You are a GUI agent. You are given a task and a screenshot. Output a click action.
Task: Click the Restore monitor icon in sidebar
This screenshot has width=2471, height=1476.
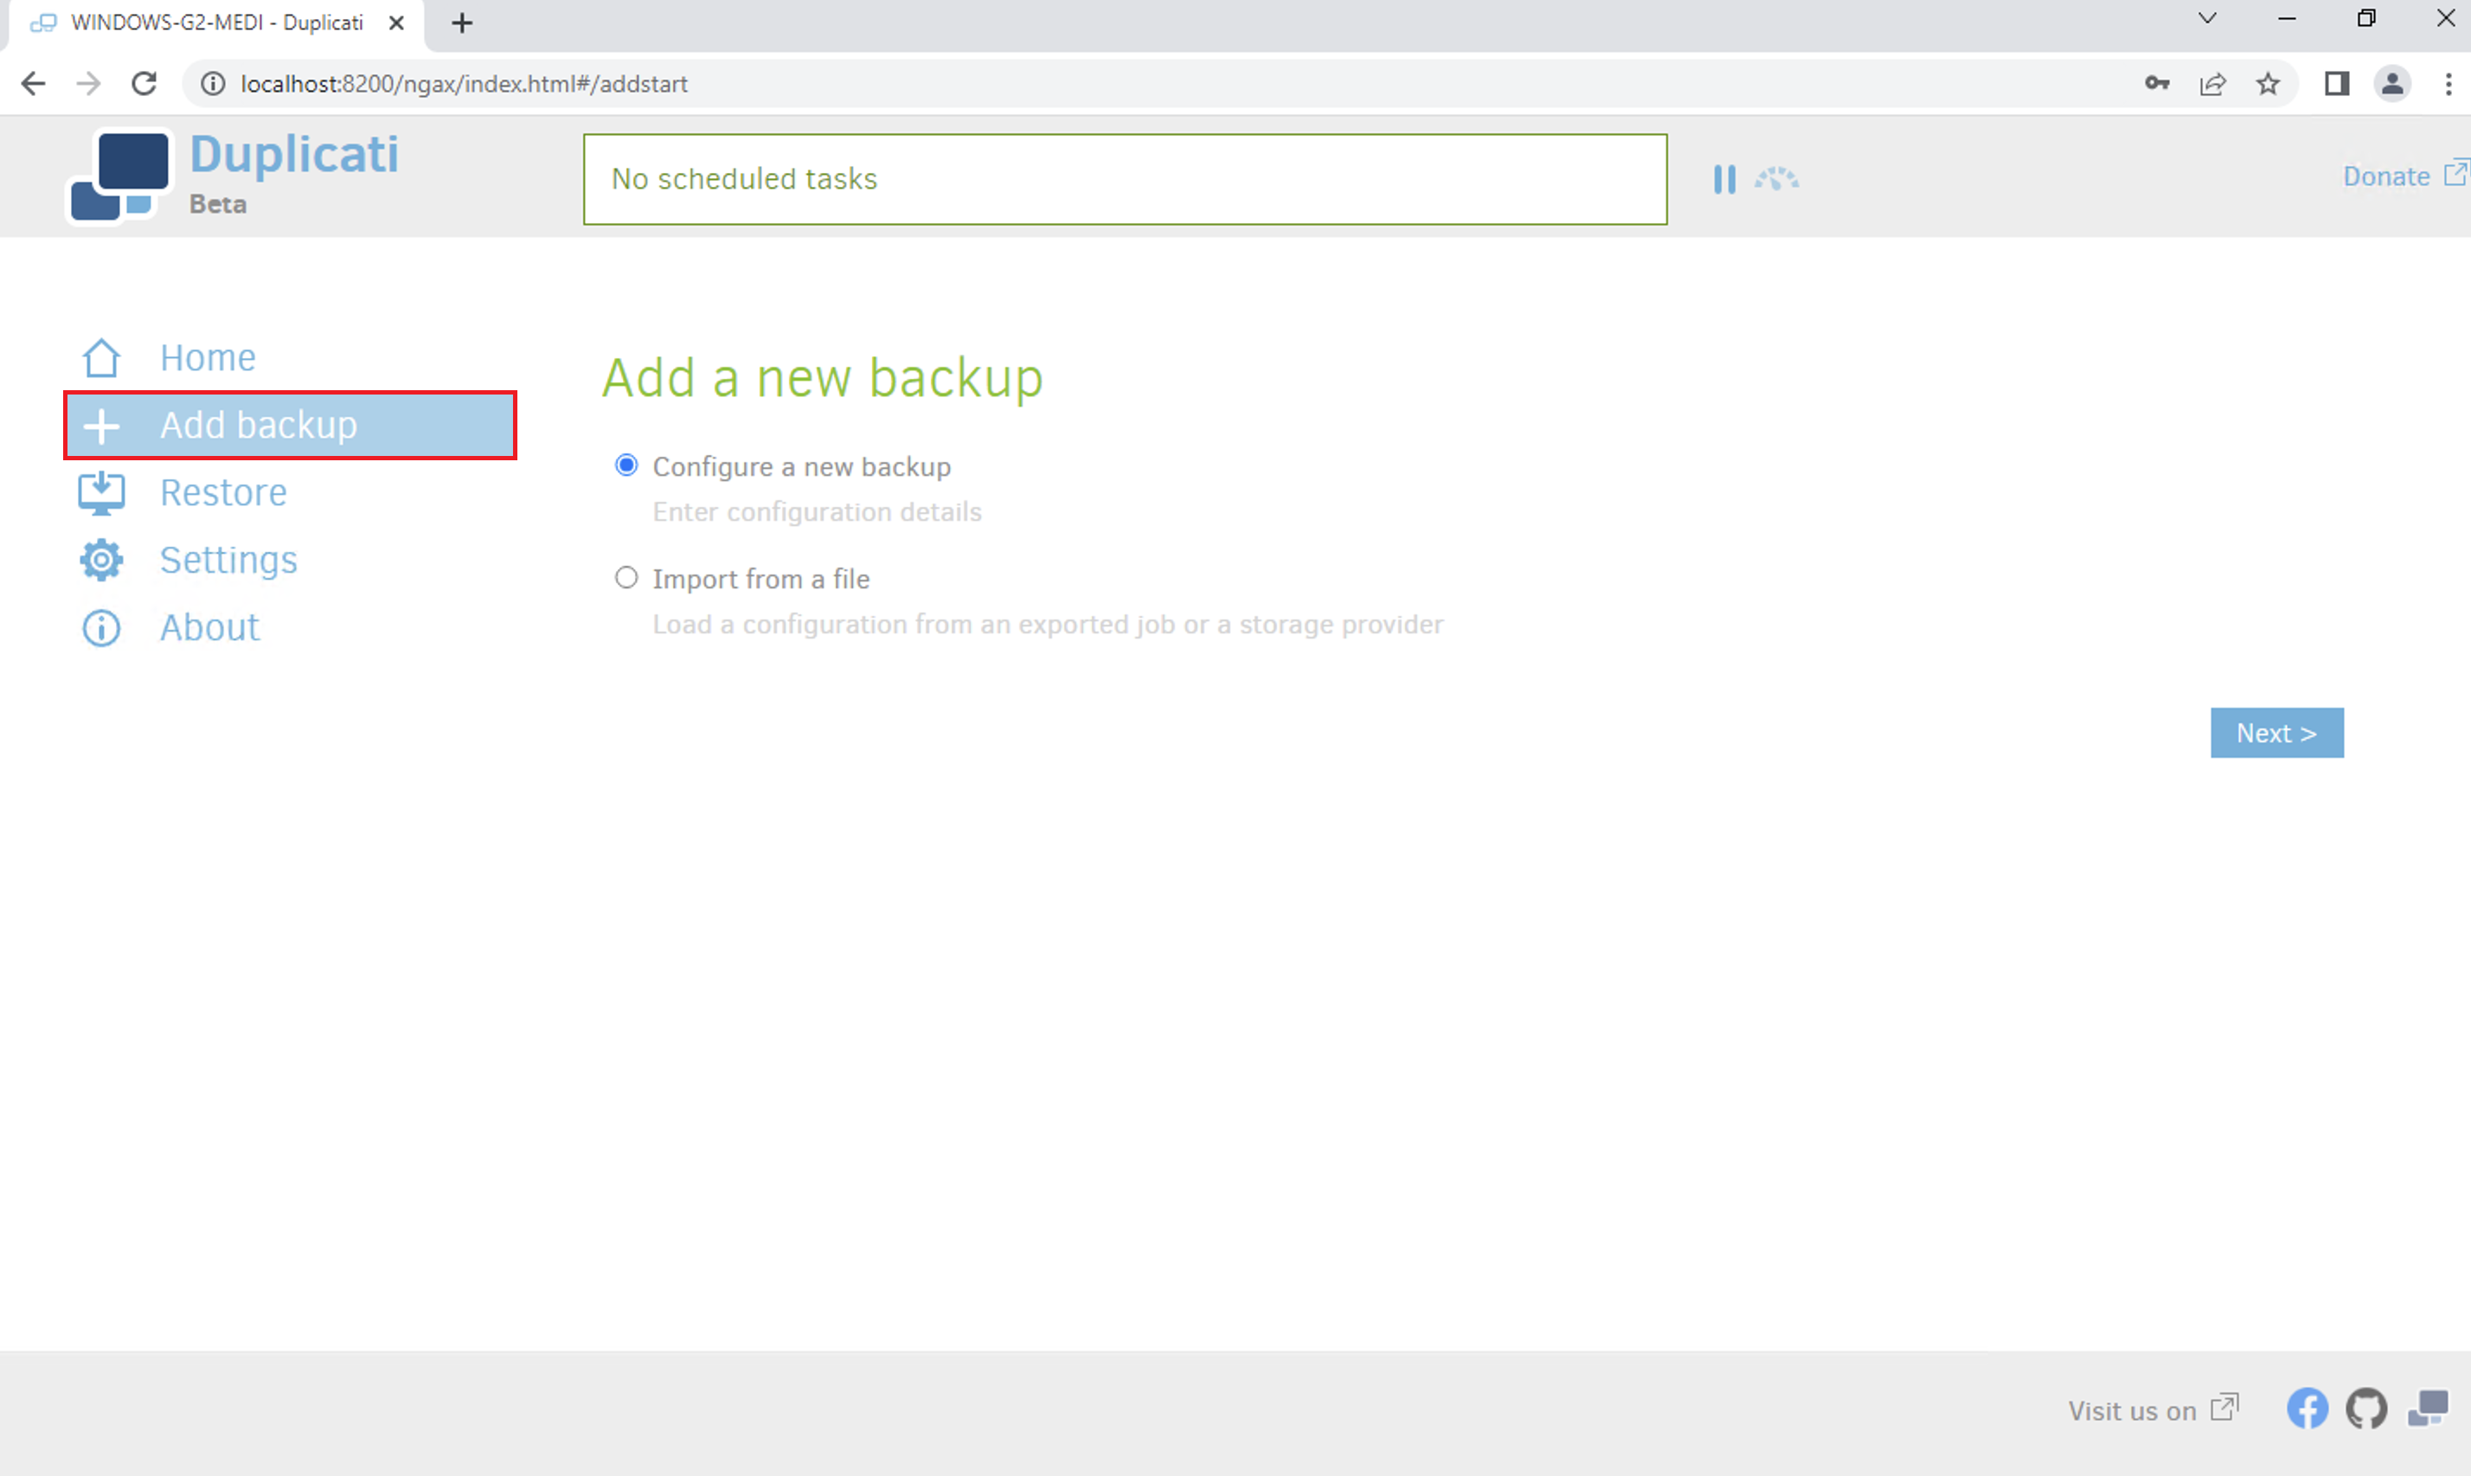[101, 493]
